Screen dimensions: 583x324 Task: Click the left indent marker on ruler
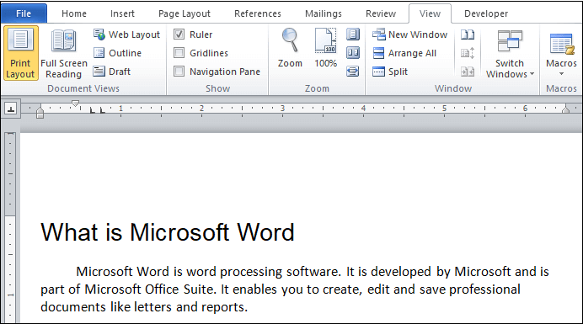pyautogui.click(x=40, y=114)
